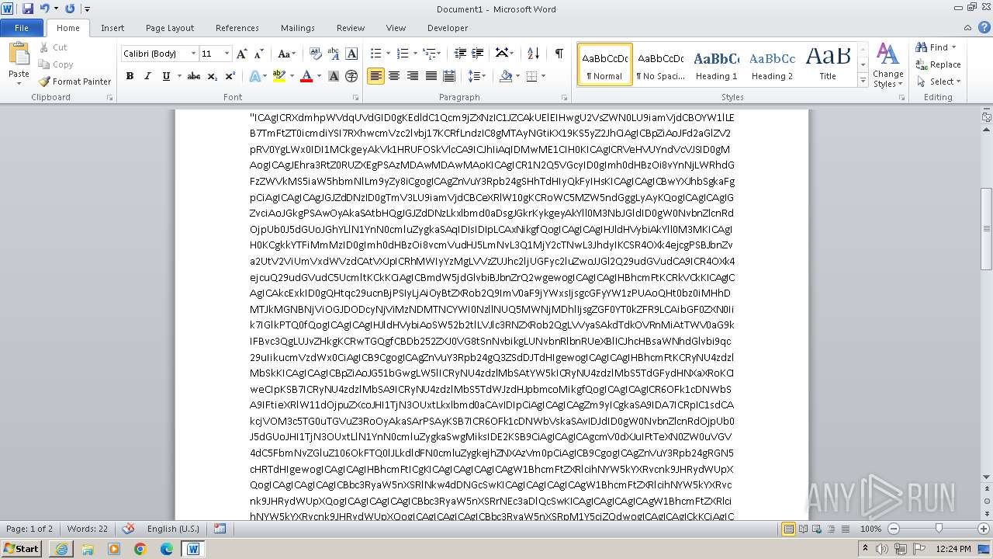Apply text highlight color
This screenshot has height=559, width=993.
279,76
